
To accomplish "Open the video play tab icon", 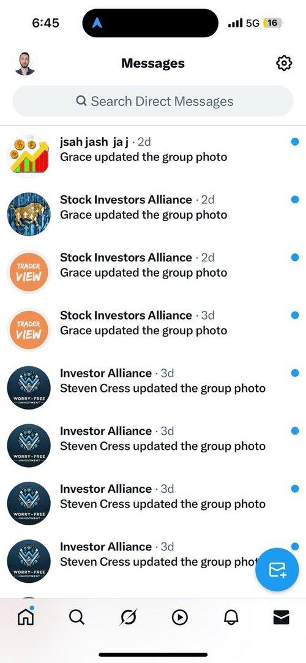I will [180, 618].
